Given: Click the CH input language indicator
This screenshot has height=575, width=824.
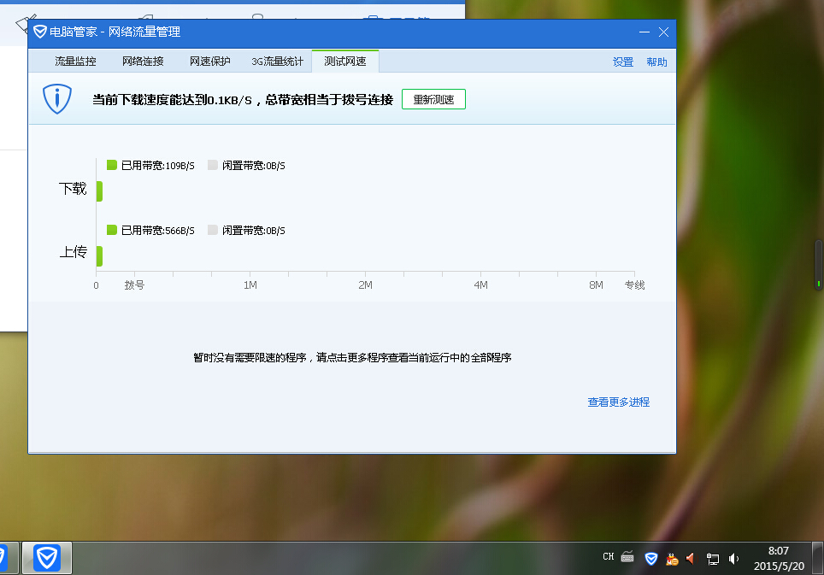Looking at the screenshot, I should (x=608, y=556).
